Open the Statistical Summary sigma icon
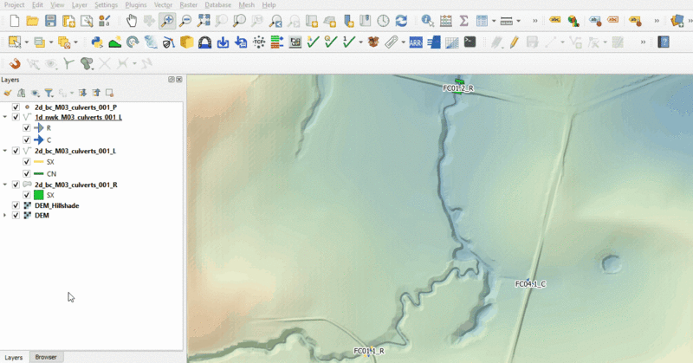This screenshot has height=363, width=693. 463,21
